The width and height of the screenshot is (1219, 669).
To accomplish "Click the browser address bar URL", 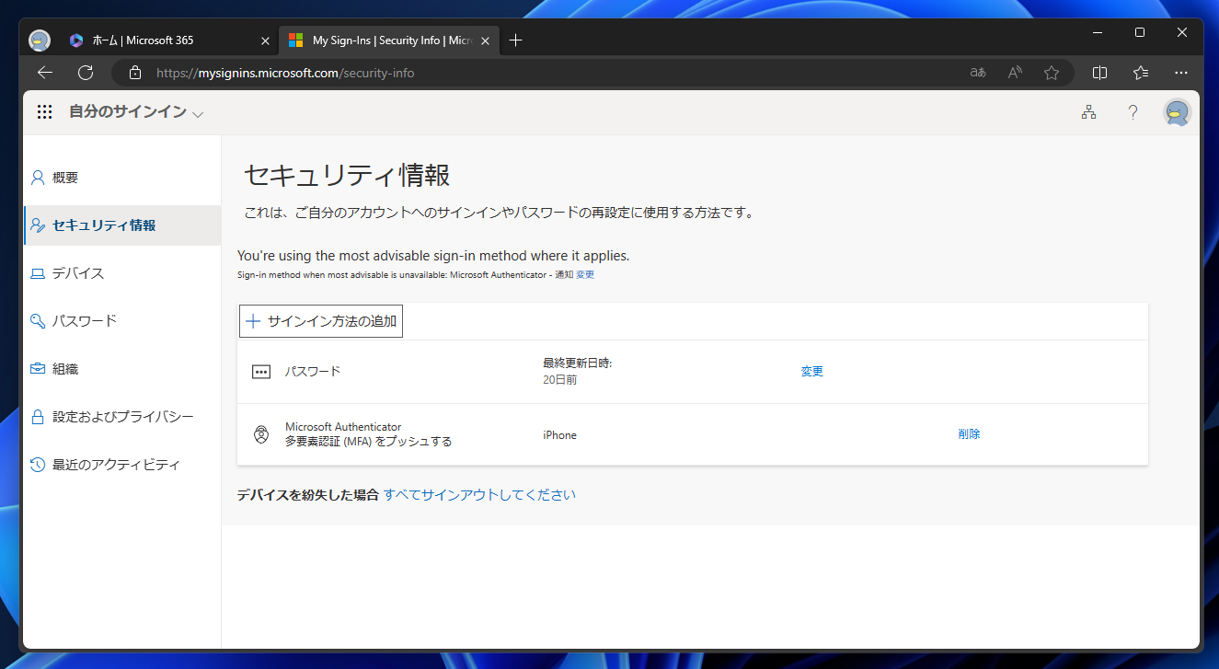I will click(285, 73).
